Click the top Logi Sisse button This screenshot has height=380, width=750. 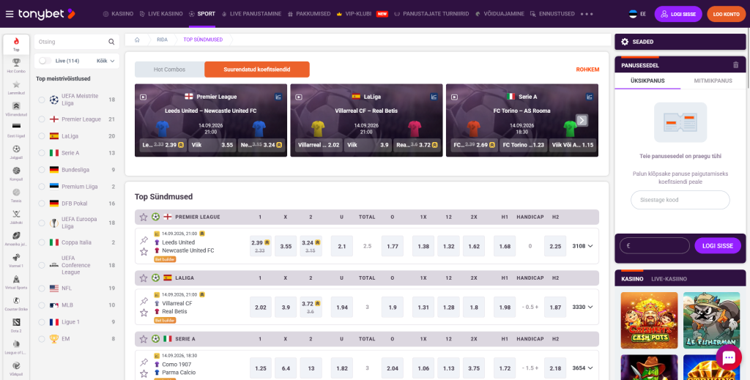(678, 15)
